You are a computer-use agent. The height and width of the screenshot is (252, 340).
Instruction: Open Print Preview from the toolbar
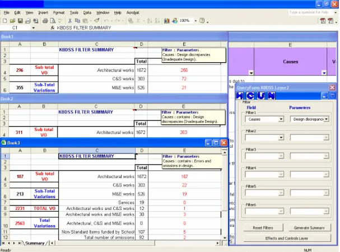[x=53, y=21]
